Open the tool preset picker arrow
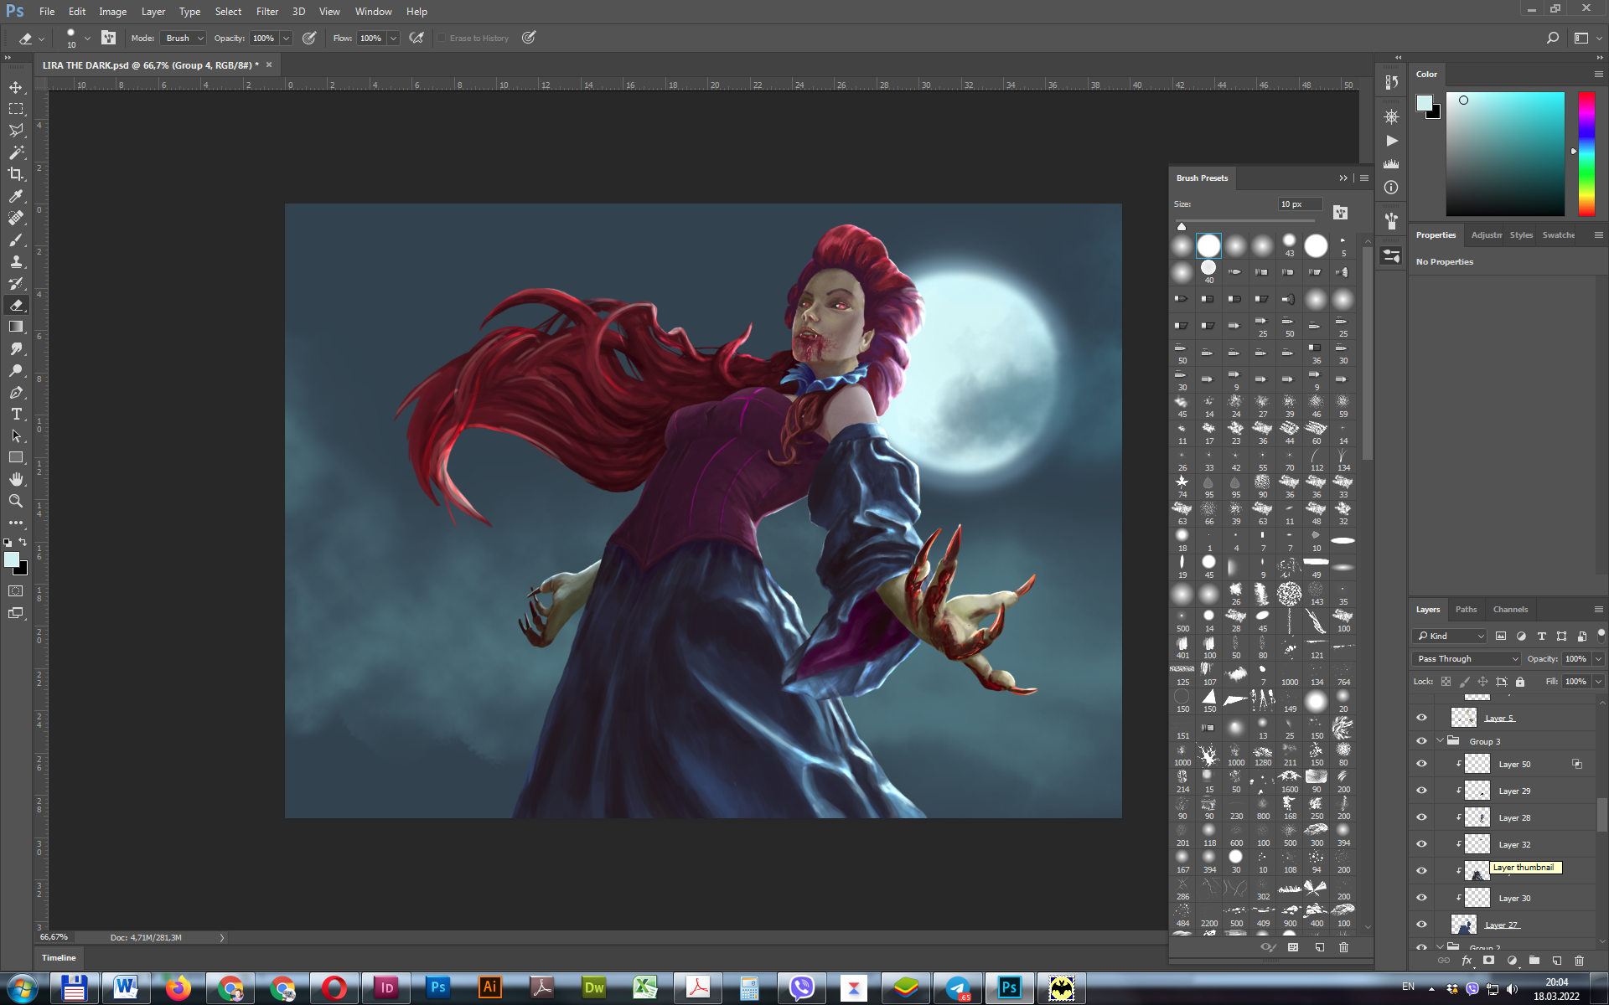 (42, 38)
